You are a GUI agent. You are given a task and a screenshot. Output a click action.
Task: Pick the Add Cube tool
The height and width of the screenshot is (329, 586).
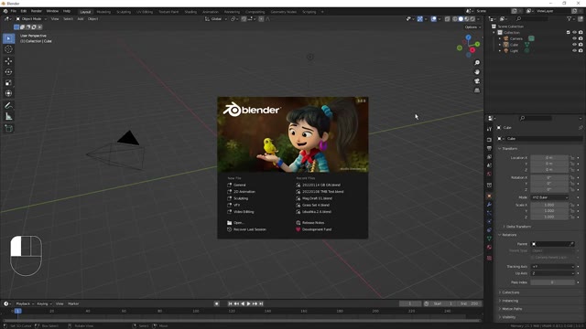coord(8,128)
